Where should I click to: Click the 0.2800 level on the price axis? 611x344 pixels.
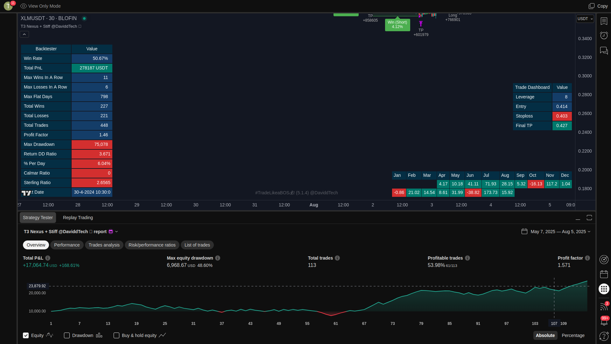point(585,95)
